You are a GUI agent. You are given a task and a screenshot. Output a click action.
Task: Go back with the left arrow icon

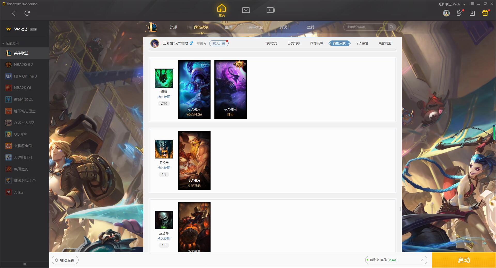pos(14,13)
